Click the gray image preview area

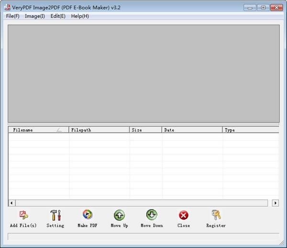pyautogui.click(x=143, y=73)
